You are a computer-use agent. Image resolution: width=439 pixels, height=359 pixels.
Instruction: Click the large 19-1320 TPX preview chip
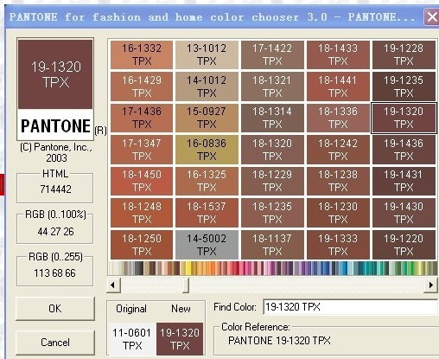pos(55,74)
